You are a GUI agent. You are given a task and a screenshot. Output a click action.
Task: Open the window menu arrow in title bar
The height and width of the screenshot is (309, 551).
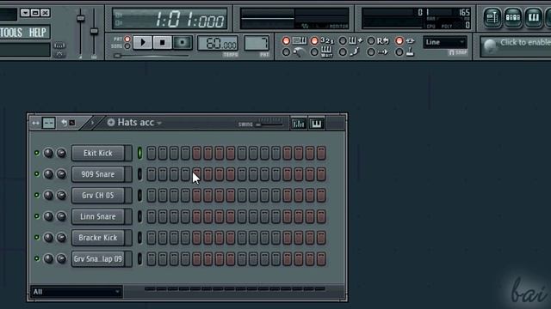pyautogui.click(x=25, y=13)
